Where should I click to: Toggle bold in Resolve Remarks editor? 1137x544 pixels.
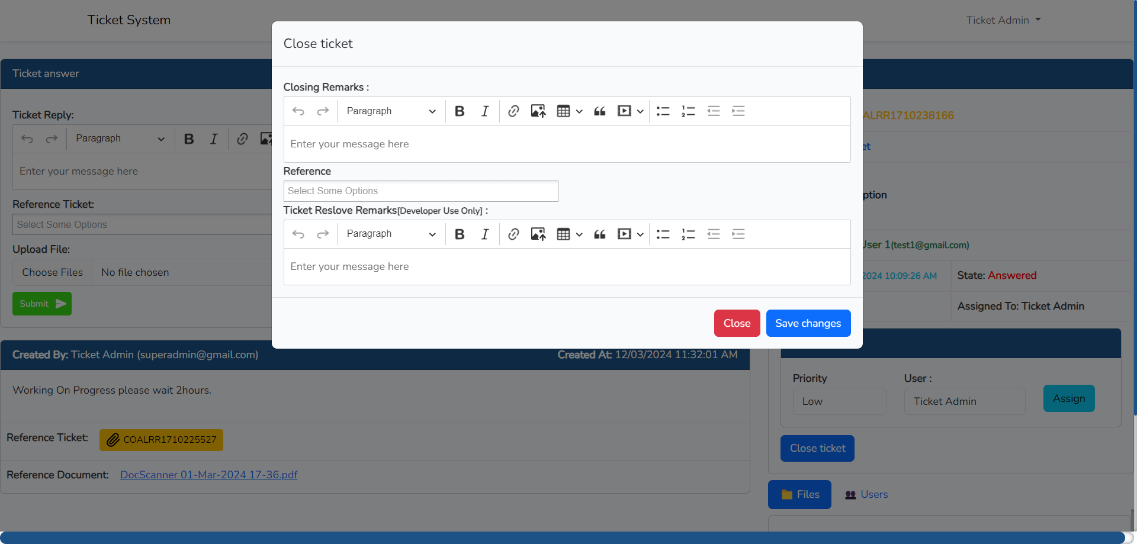[x=460, y=234]
